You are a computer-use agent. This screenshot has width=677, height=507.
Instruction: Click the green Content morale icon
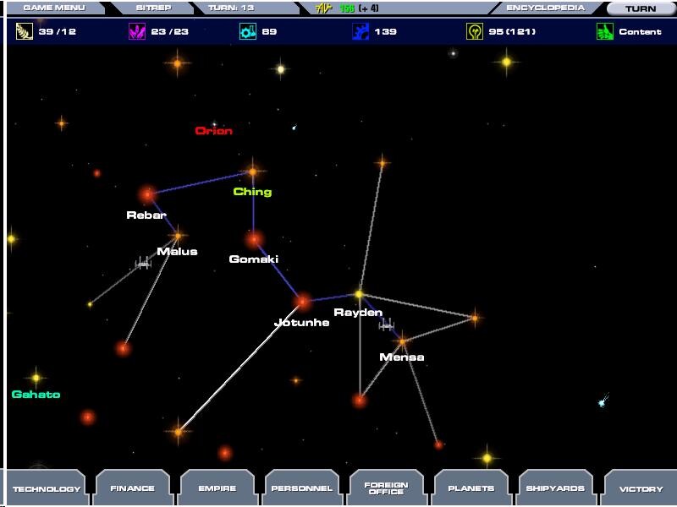[x=604, y=32]
